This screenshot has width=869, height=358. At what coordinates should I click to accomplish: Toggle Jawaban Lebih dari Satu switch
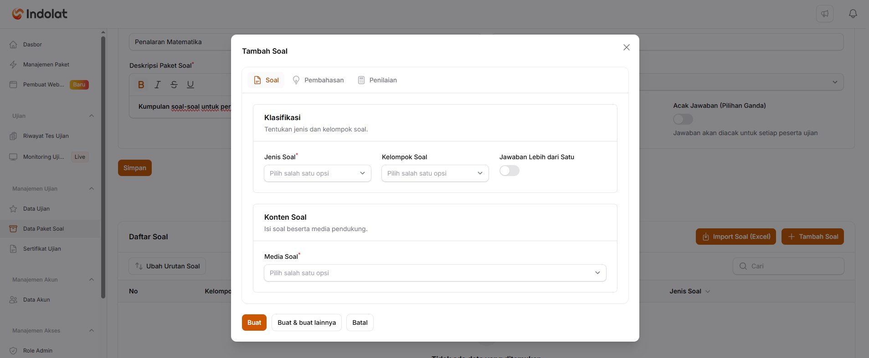(509, 171)
